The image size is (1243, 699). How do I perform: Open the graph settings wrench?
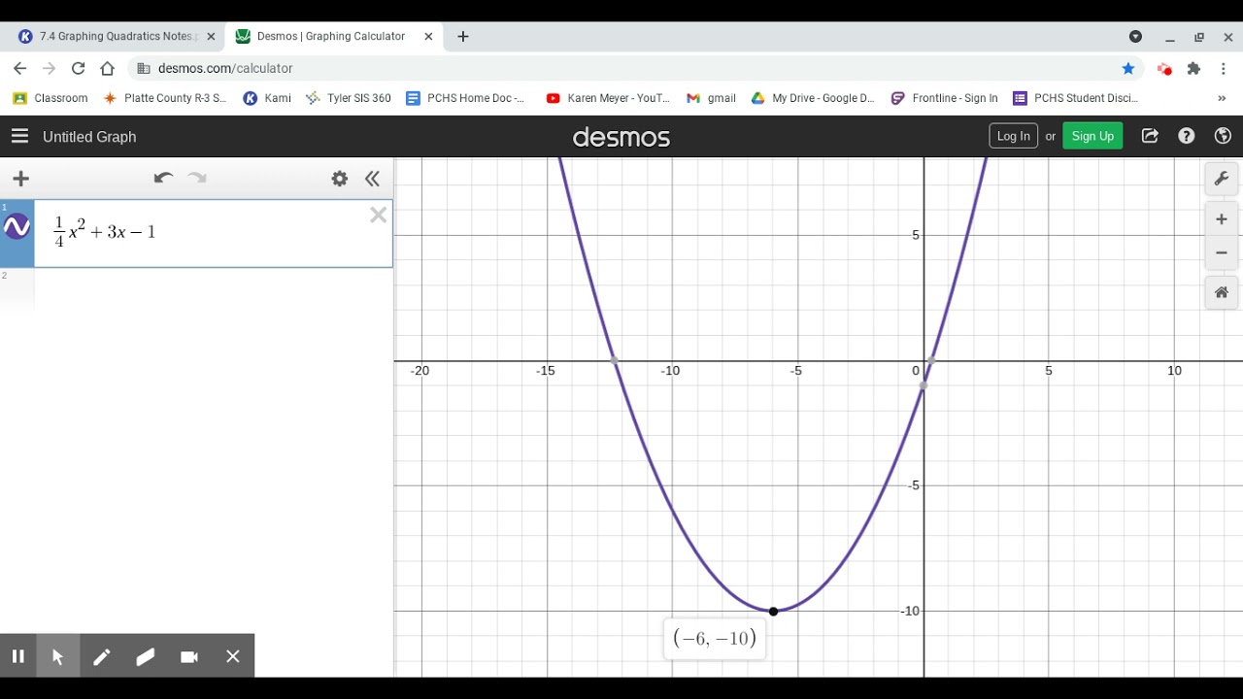pos(1222,179)
